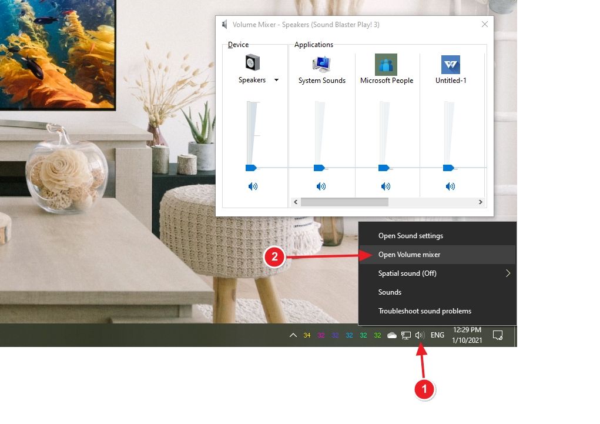
Task: Mute the Untitled-1 application volume
Action: pyautogui.click(x=450, y=186)
